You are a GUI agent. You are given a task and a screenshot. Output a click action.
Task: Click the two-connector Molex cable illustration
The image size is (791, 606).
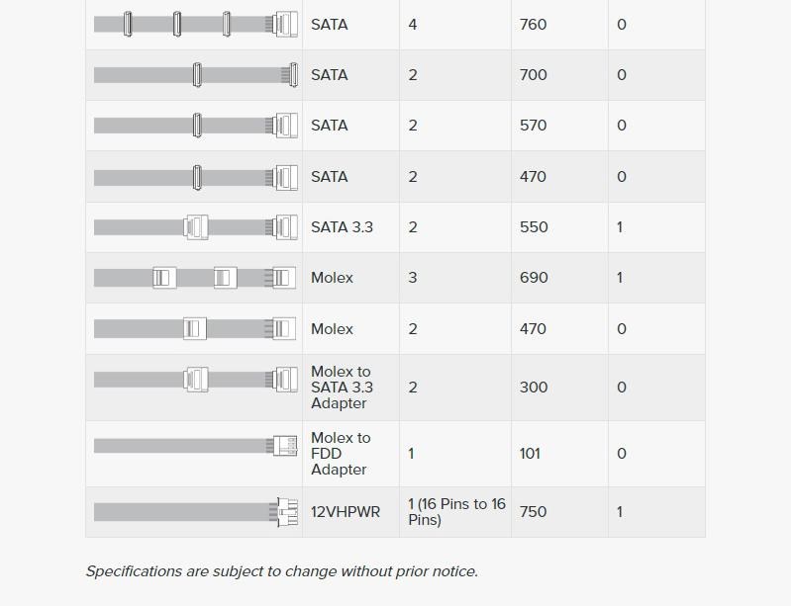pyautogui.click(x=195, y=329)
